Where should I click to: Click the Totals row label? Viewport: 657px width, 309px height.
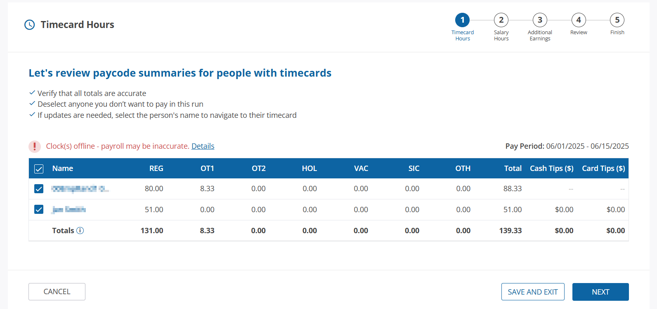[x=63, y=231]
